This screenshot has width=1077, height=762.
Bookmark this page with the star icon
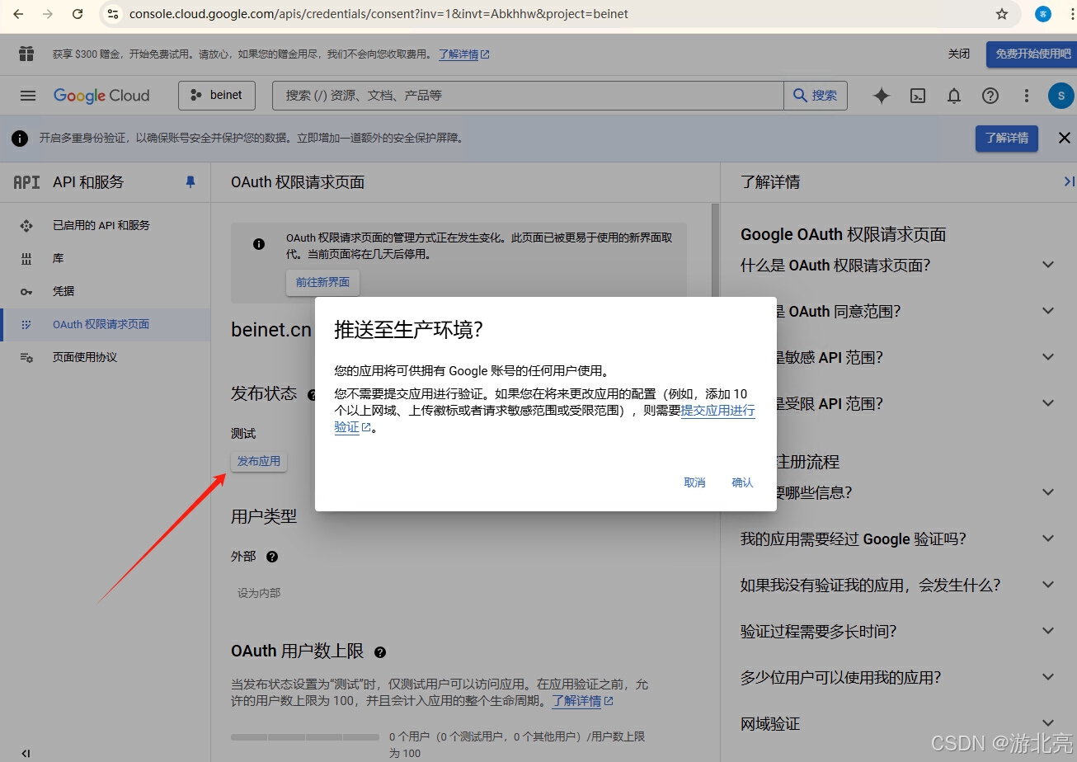pos(1002,14)
